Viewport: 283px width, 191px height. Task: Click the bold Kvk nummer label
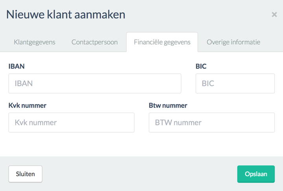[x=27, y=106]
